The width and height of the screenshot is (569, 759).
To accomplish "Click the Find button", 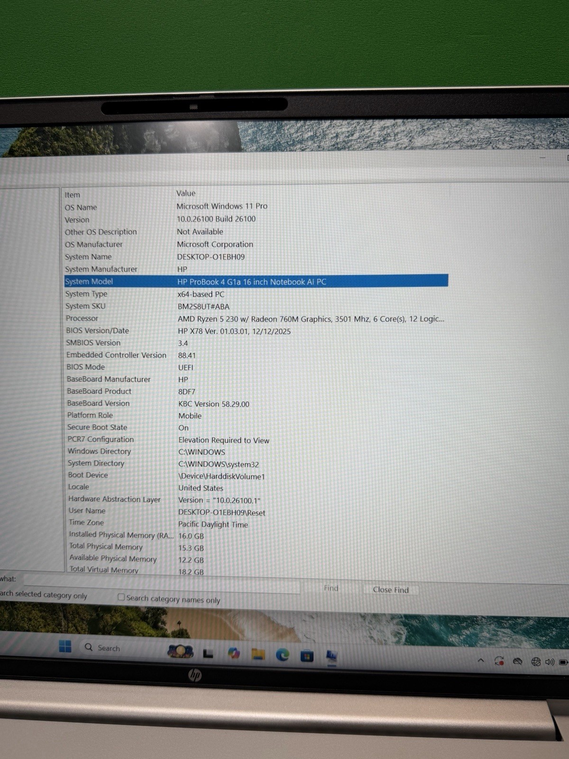I will pos(331,588).
